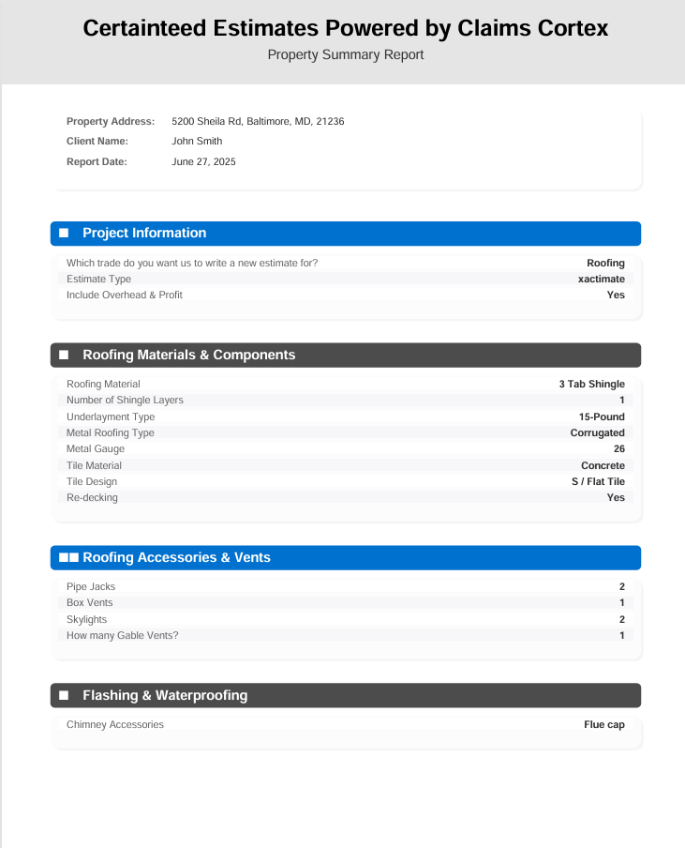Click the client name John Smith
Viewport: 685px width, 848px height.
(197, 141)
